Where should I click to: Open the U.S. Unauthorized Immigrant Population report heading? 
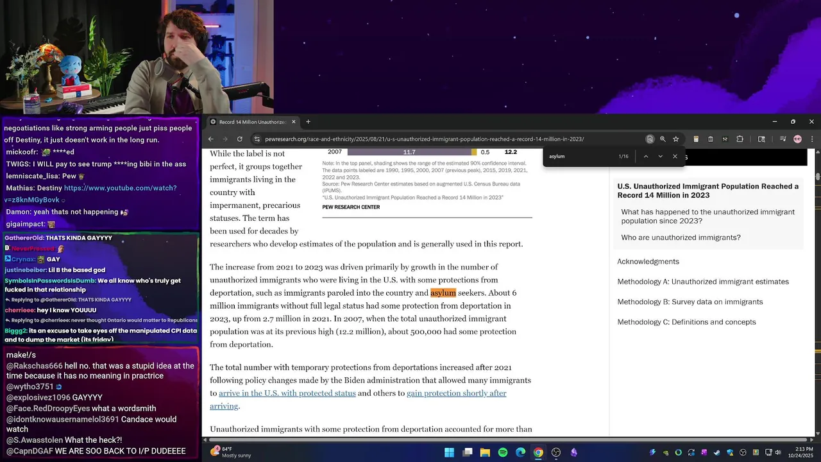pyautogui.click(x=707, y=191)
